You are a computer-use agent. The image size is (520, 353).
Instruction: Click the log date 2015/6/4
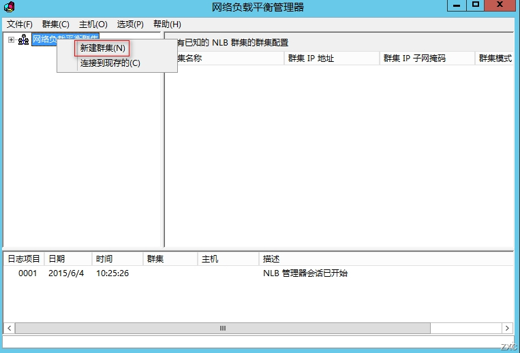coord(66,273)
